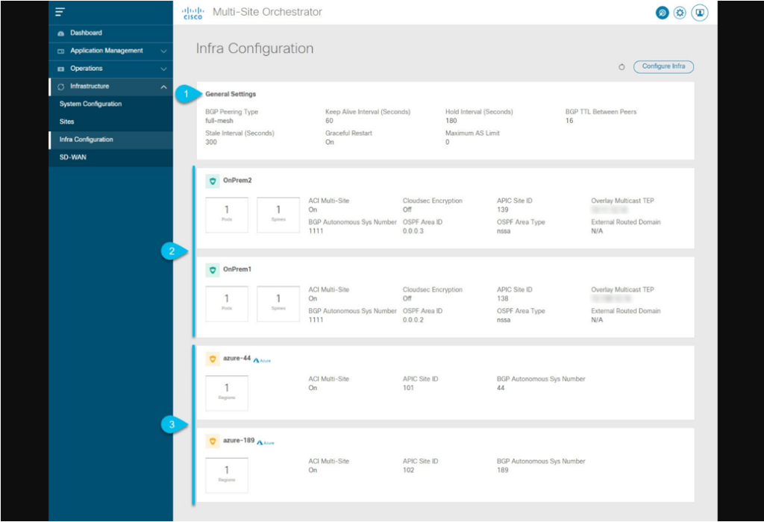Open the settings gear in the header
764x522 pixels.
point(680,13)
